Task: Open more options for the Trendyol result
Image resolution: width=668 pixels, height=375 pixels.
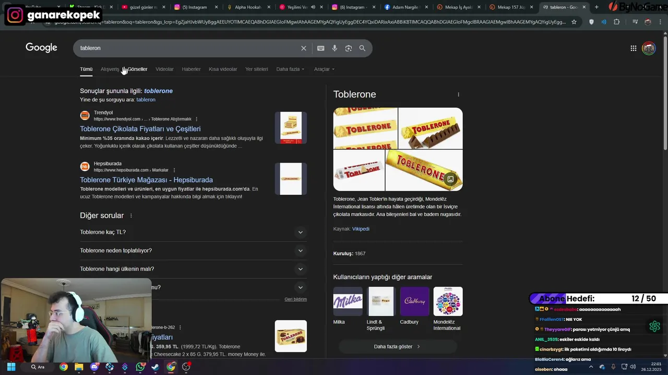Action: (197, 119)
